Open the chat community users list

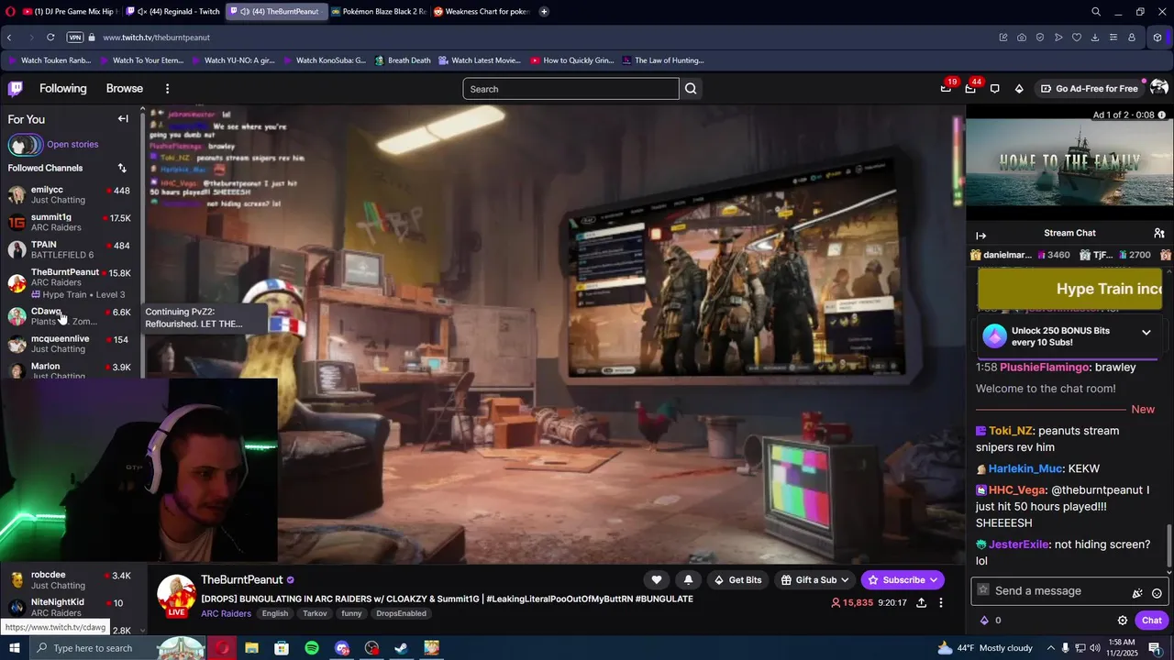click(x=1159, y=233)
